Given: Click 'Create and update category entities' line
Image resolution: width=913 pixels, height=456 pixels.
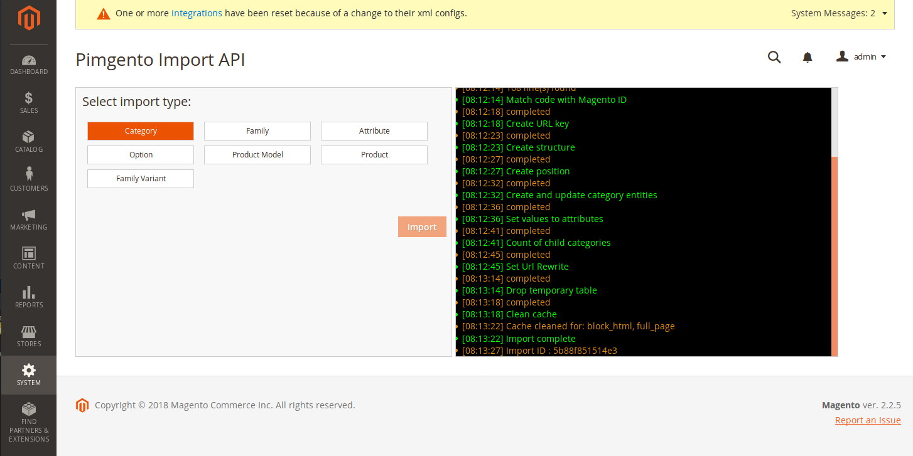Looking at the screenshot, I should (x=559, y=195).
